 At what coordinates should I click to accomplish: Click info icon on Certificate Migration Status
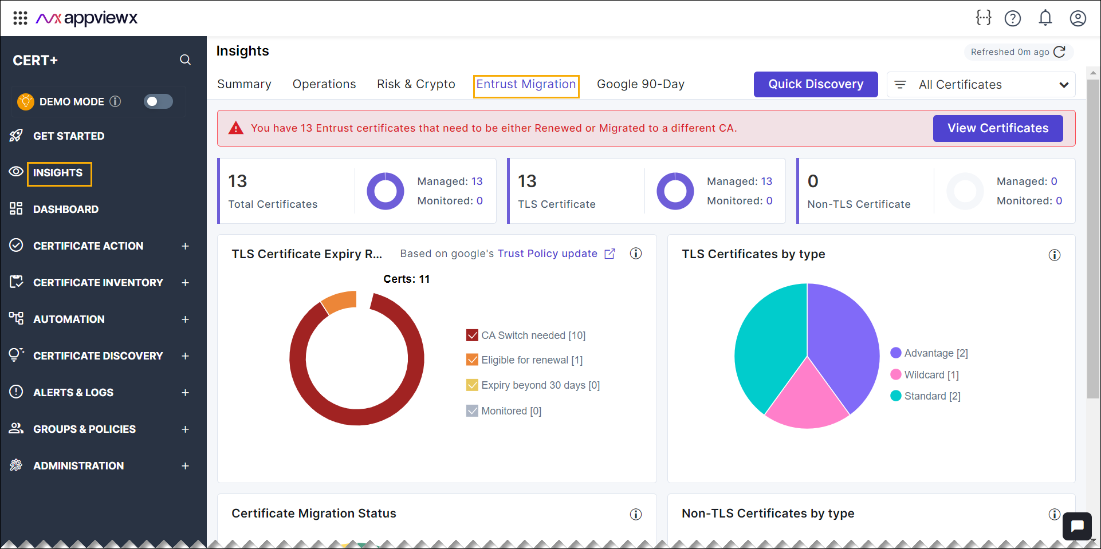636,515
